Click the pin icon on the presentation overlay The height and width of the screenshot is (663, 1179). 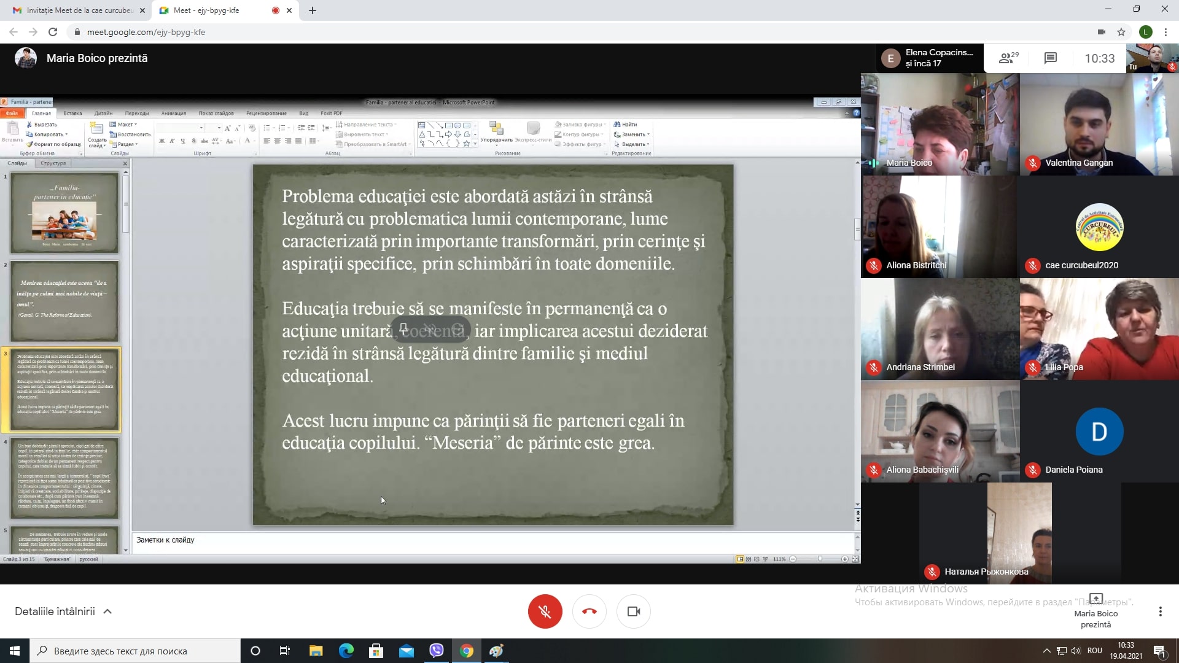[403, 328]
